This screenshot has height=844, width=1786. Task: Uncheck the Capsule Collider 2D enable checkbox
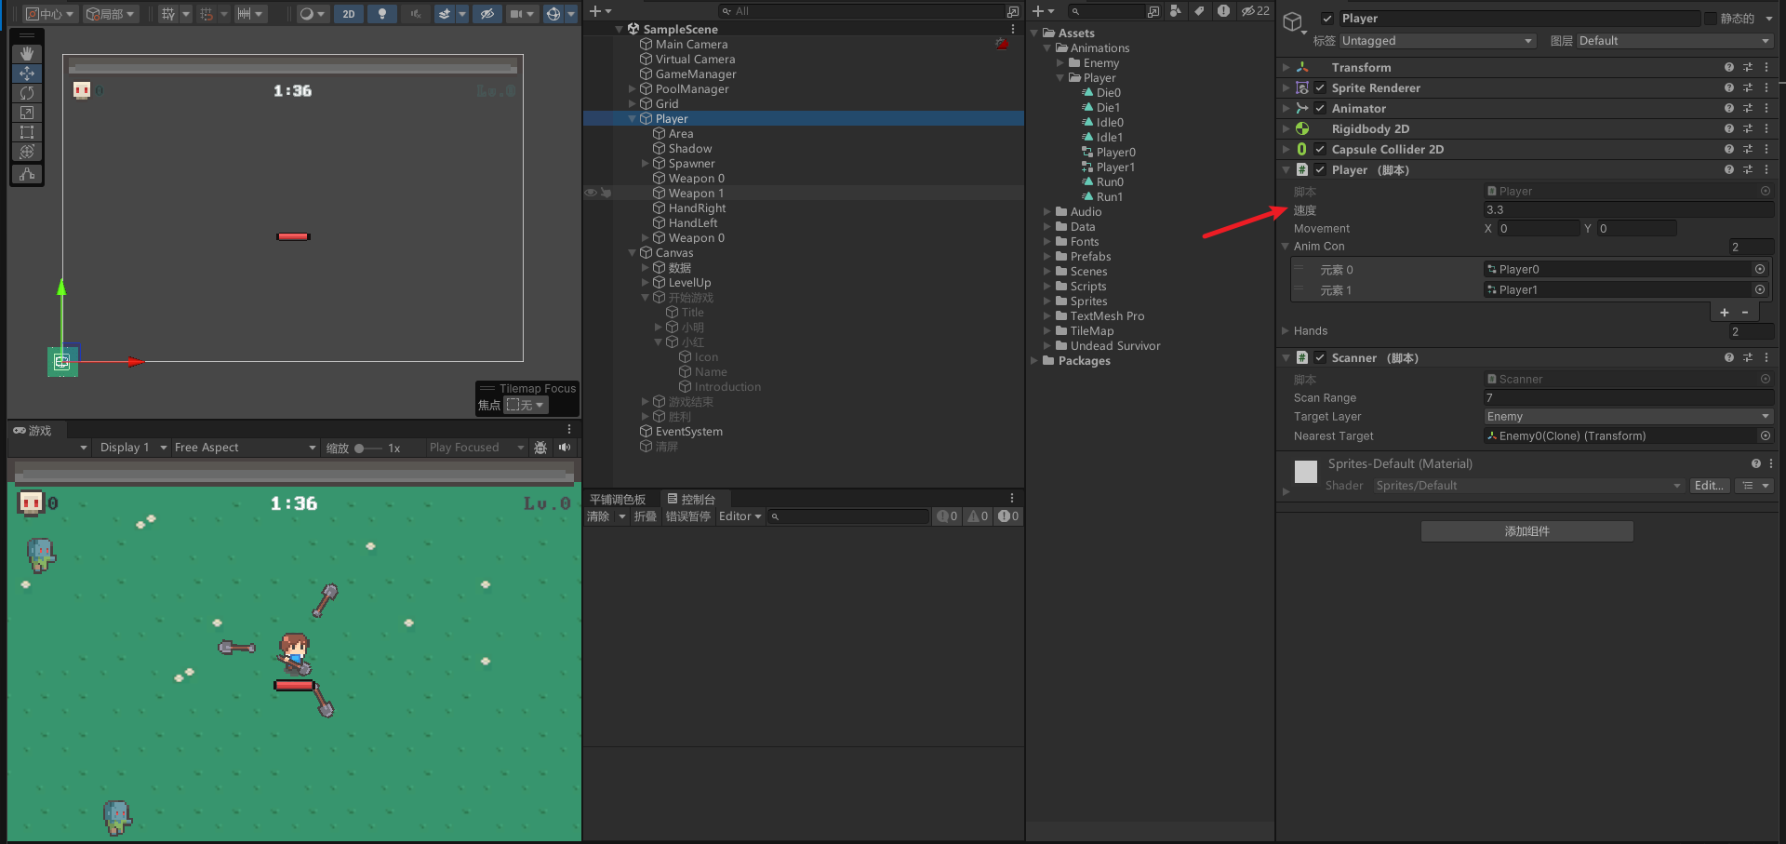point(1319,149)
